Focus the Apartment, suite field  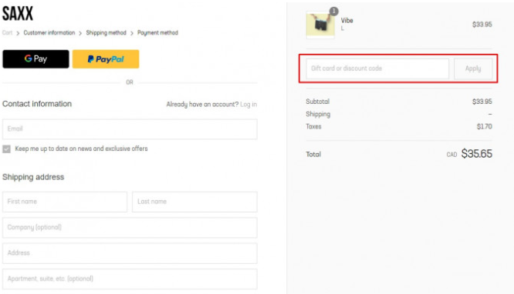(x=130, y=279)
